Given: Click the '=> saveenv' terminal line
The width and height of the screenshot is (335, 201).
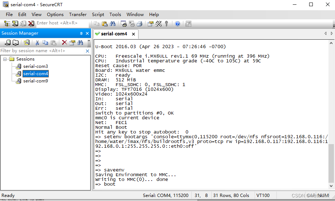Looking at the screenshot, I should [109, 170].
